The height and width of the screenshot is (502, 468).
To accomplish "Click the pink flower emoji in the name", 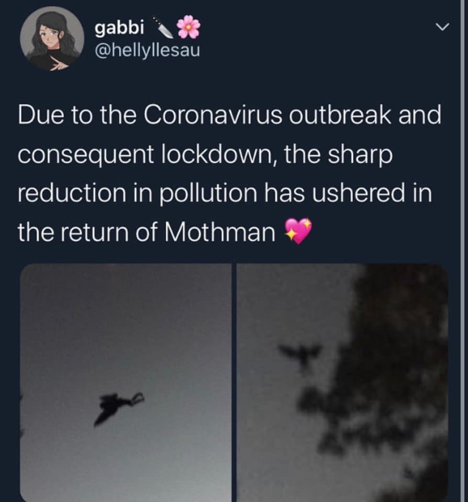I will [188, 27].
